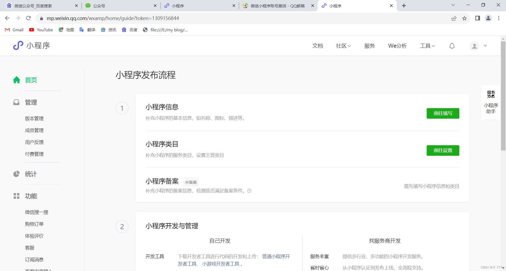Select the 管理 section heading

click(31, 102)
